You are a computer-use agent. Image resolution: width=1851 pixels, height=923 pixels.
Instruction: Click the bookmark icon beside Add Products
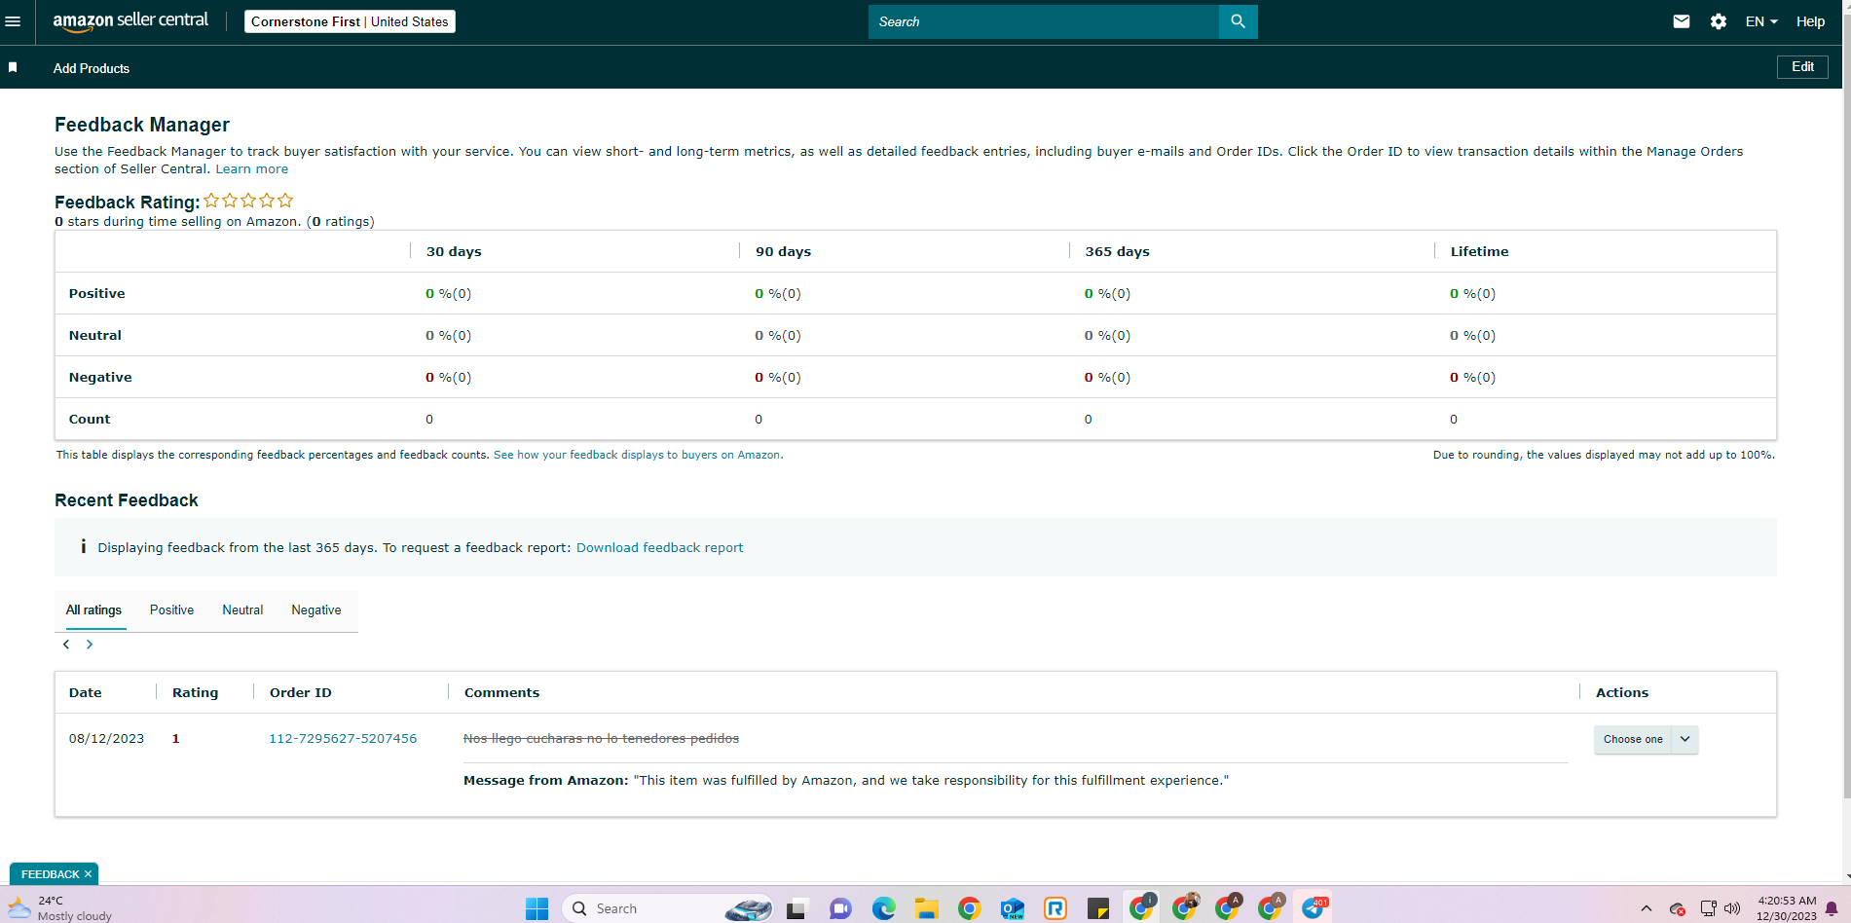coord(13,67)
